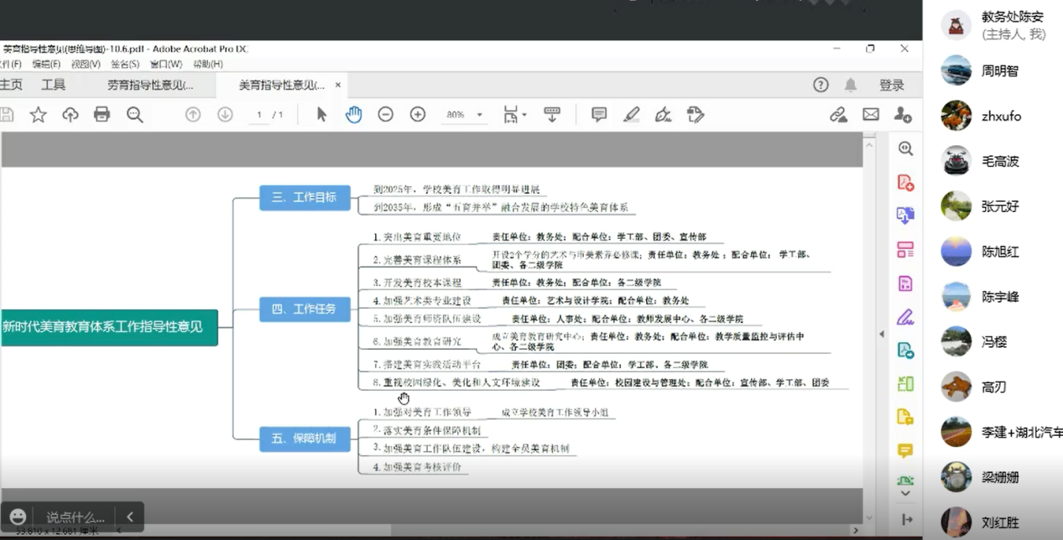
Task: Click the text 1. 突出美育重要地位
Action: 417,237
